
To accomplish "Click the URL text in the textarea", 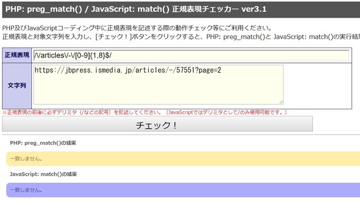I will click(127, 70).
